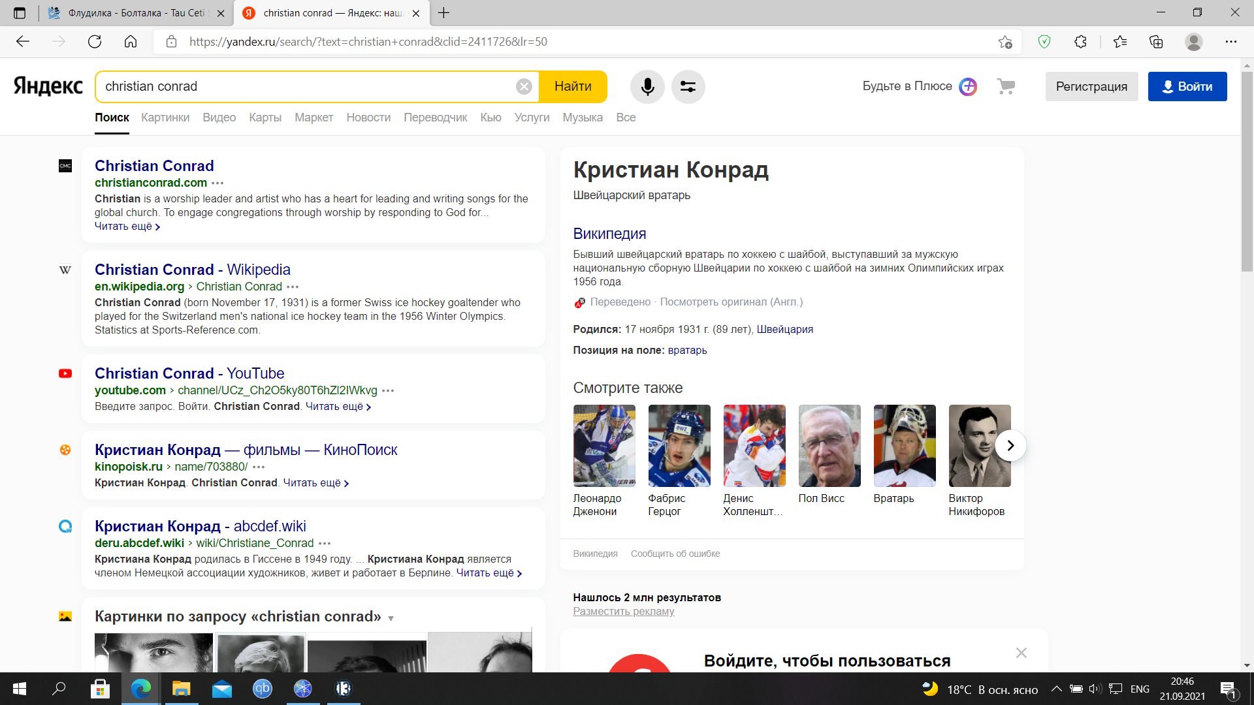Open the browser Collections icon
1254x705 pixels.
click(1156, 42)
